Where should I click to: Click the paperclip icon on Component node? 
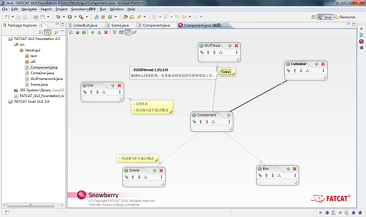coord(194,122)
